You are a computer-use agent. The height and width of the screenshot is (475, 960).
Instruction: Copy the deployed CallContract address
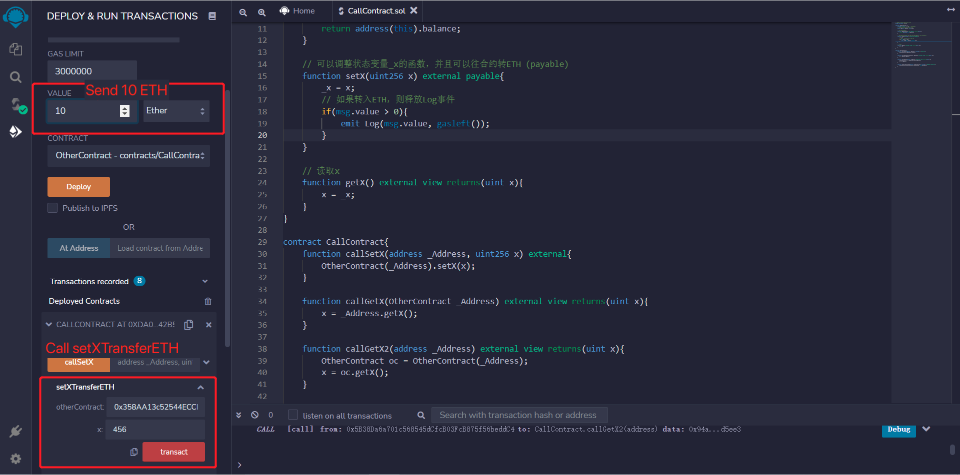188,324
